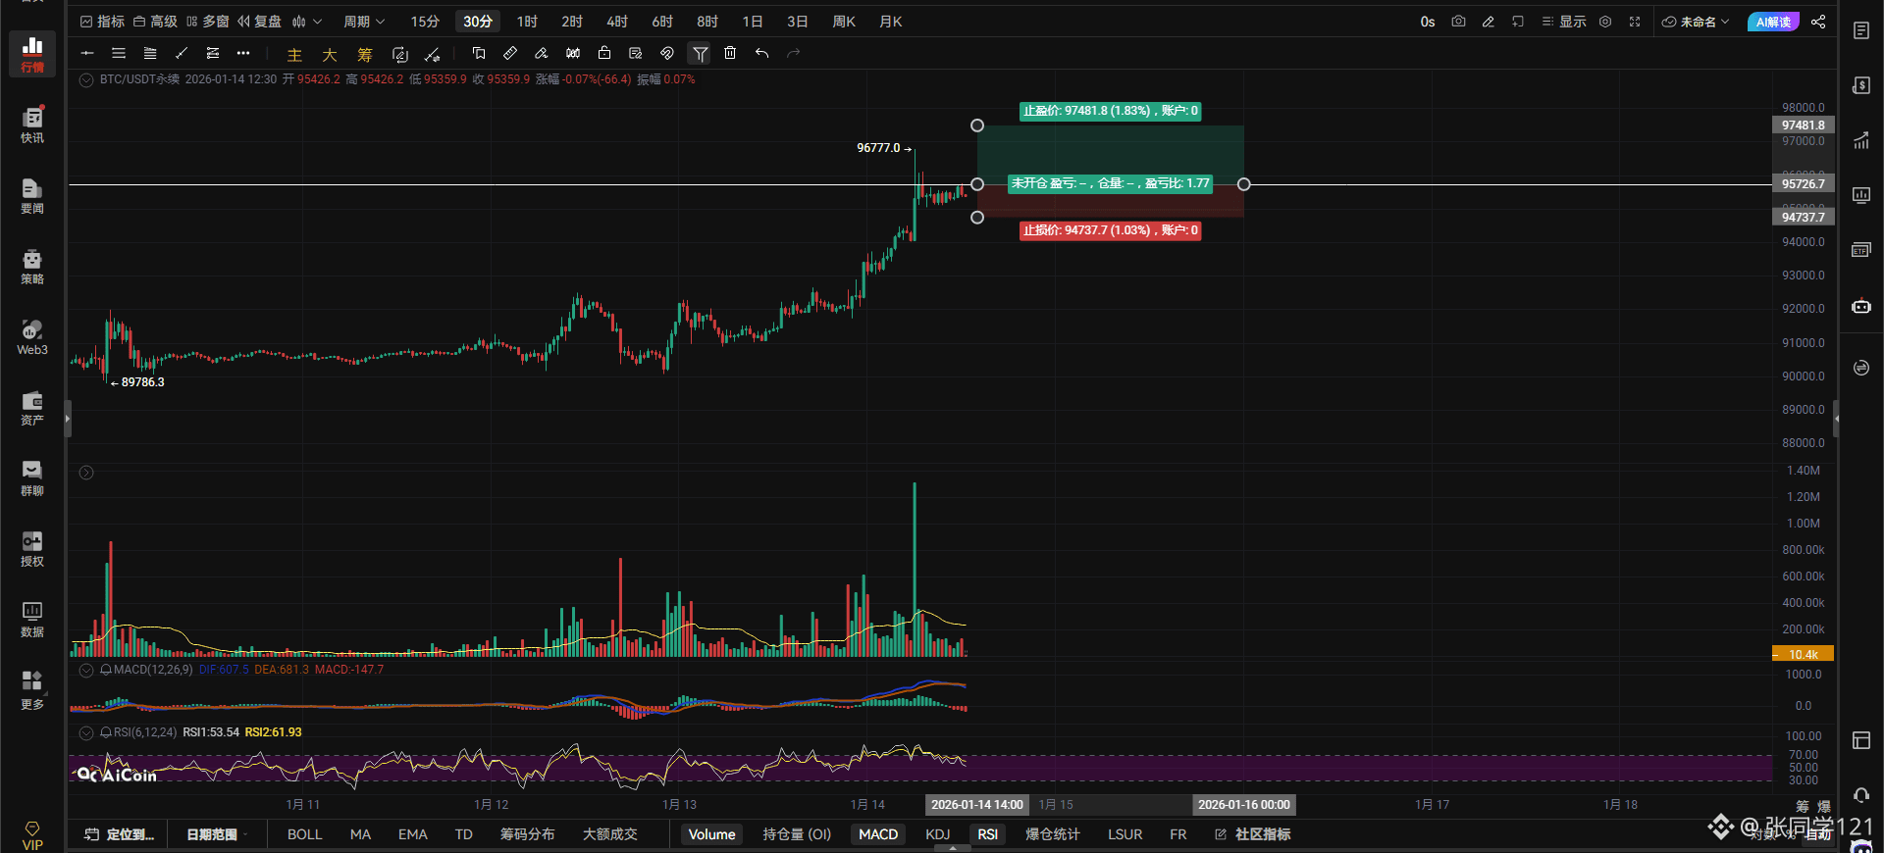
Task: Toggle the KDJ indicator on
Action: 937,834
